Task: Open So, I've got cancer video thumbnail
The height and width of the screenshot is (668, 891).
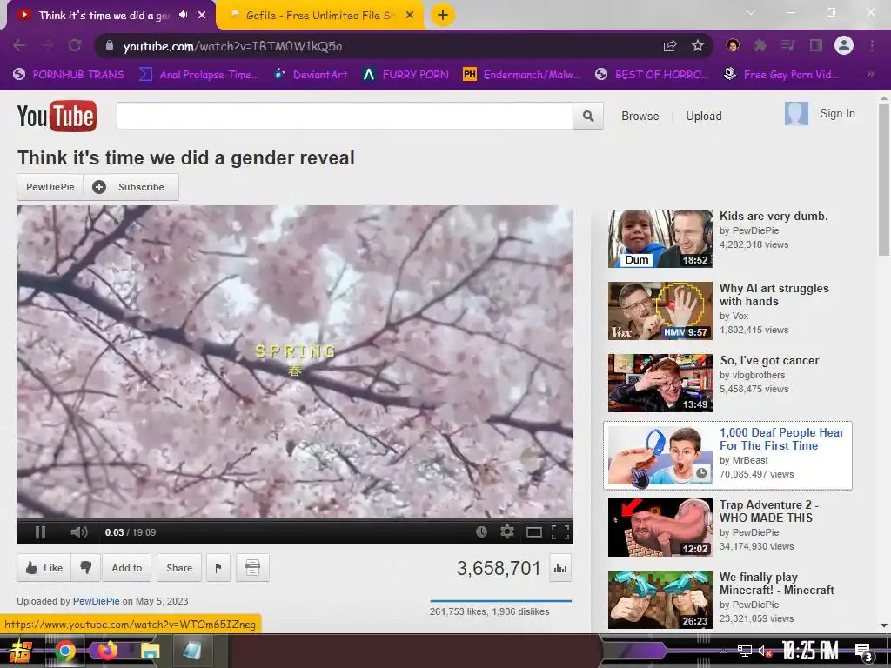Action: pyautogui.click(x=660, y=383)
